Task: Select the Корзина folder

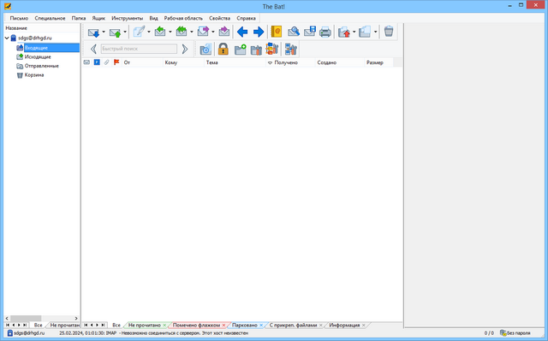Action: click(34, 75)
